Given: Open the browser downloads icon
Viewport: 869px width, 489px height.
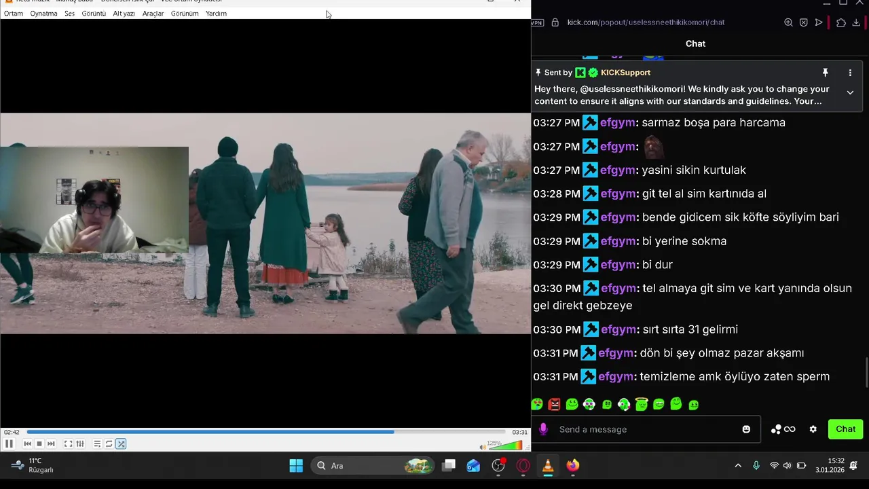Looking at the screenshot, I should [x=856, y=22].
